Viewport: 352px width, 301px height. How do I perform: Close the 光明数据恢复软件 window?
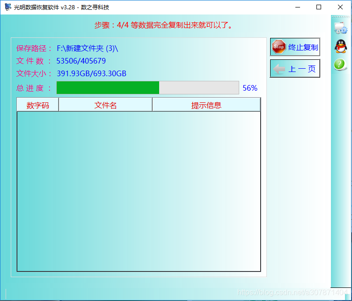point(340,7)
